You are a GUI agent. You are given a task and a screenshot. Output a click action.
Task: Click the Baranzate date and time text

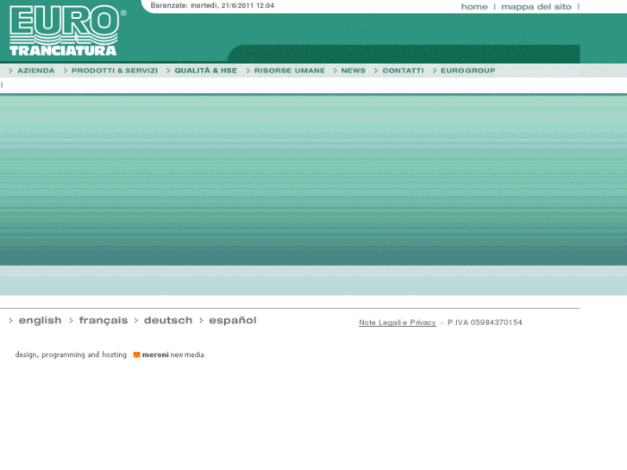212,5
